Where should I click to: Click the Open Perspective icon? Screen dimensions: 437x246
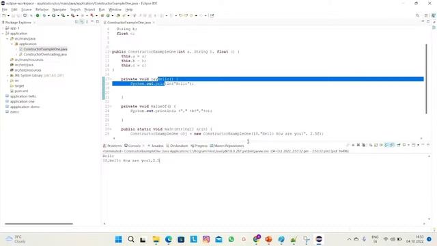(426, 16)
